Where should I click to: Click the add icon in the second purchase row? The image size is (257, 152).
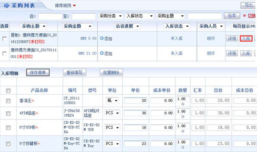[102, 53]
